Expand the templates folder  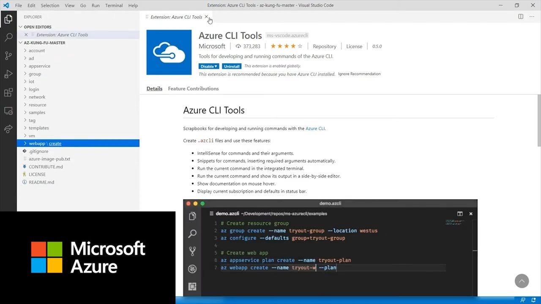(78, 128)
